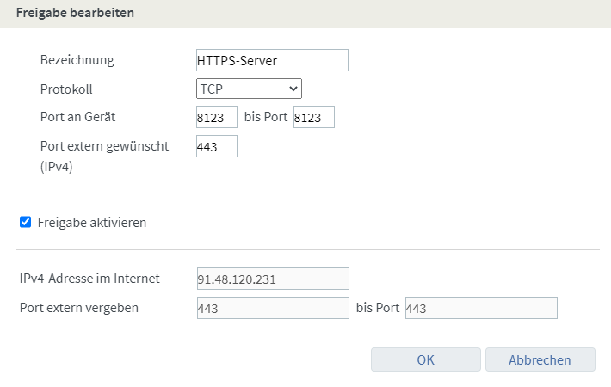The image size is (611, 387).
Task: Click the Port an Gerät start field
Action: (216, 118)
